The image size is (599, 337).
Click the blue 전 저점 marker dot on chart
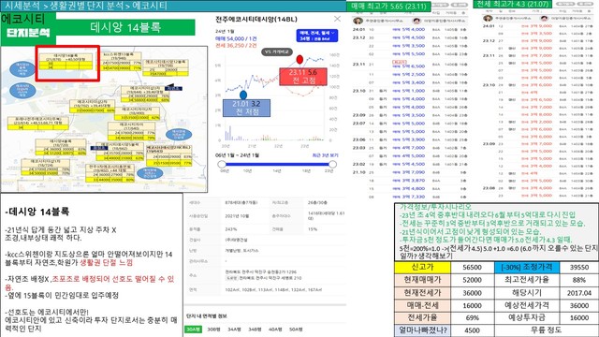[243, 95]
